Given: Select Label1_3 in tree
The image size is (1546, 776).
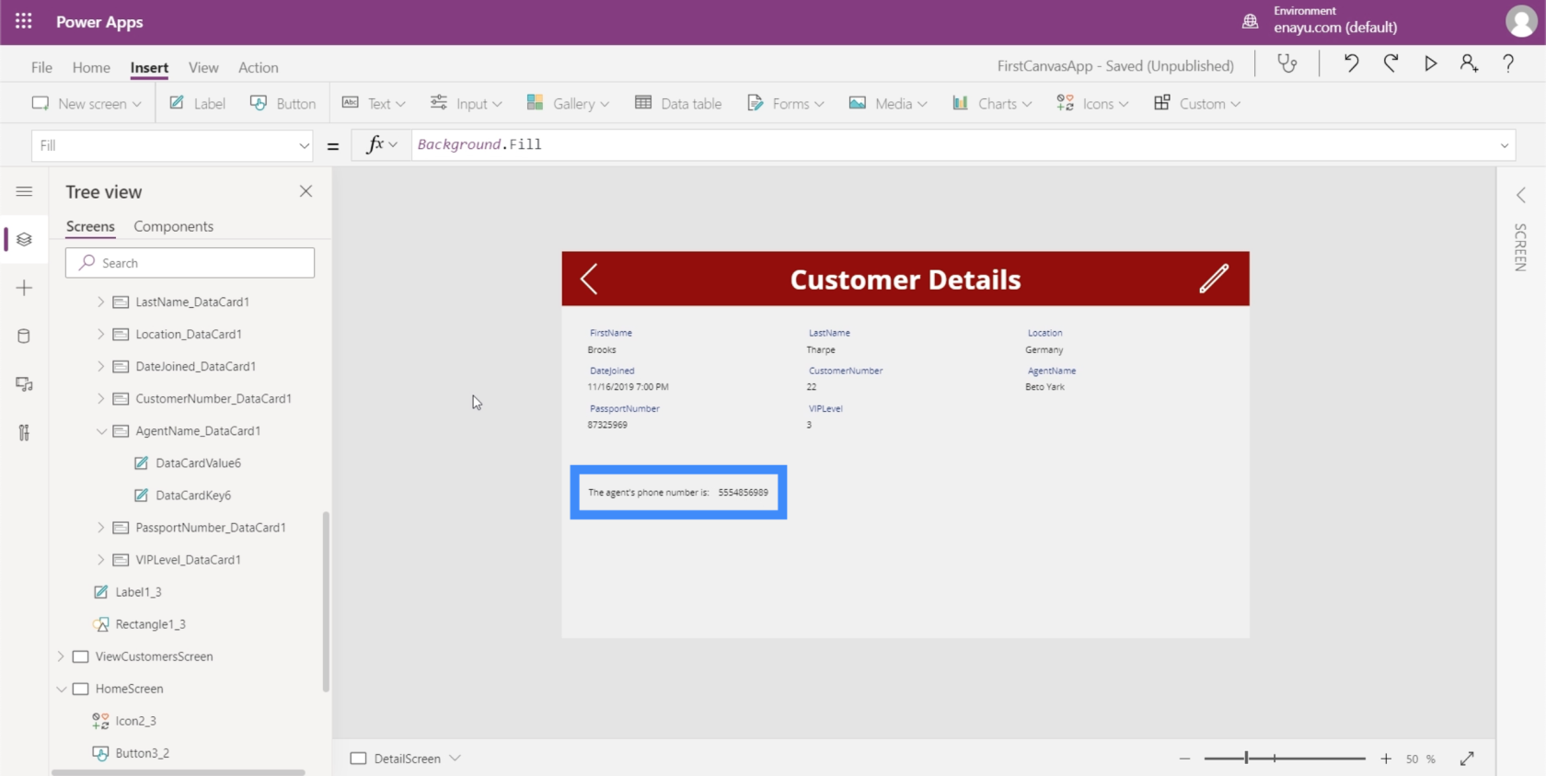Looking at the screenshot, I should click(x=138, y=591).
